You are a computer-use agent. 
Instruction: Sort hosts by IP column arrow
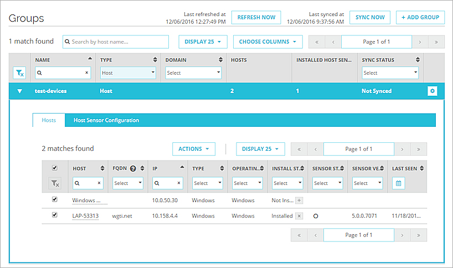[x=182, y=167]
